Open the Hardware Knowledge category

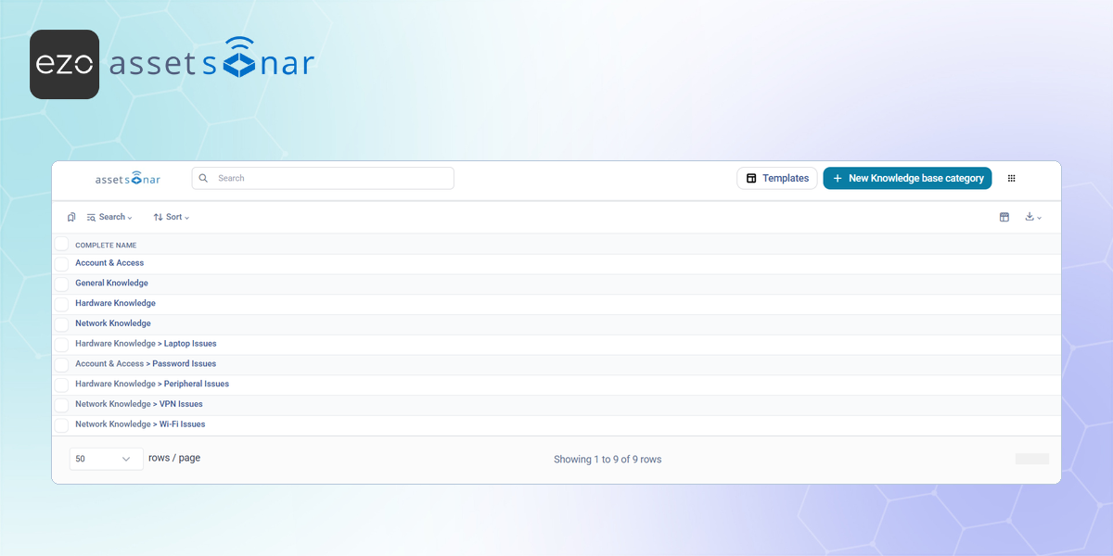coord(115,303)
